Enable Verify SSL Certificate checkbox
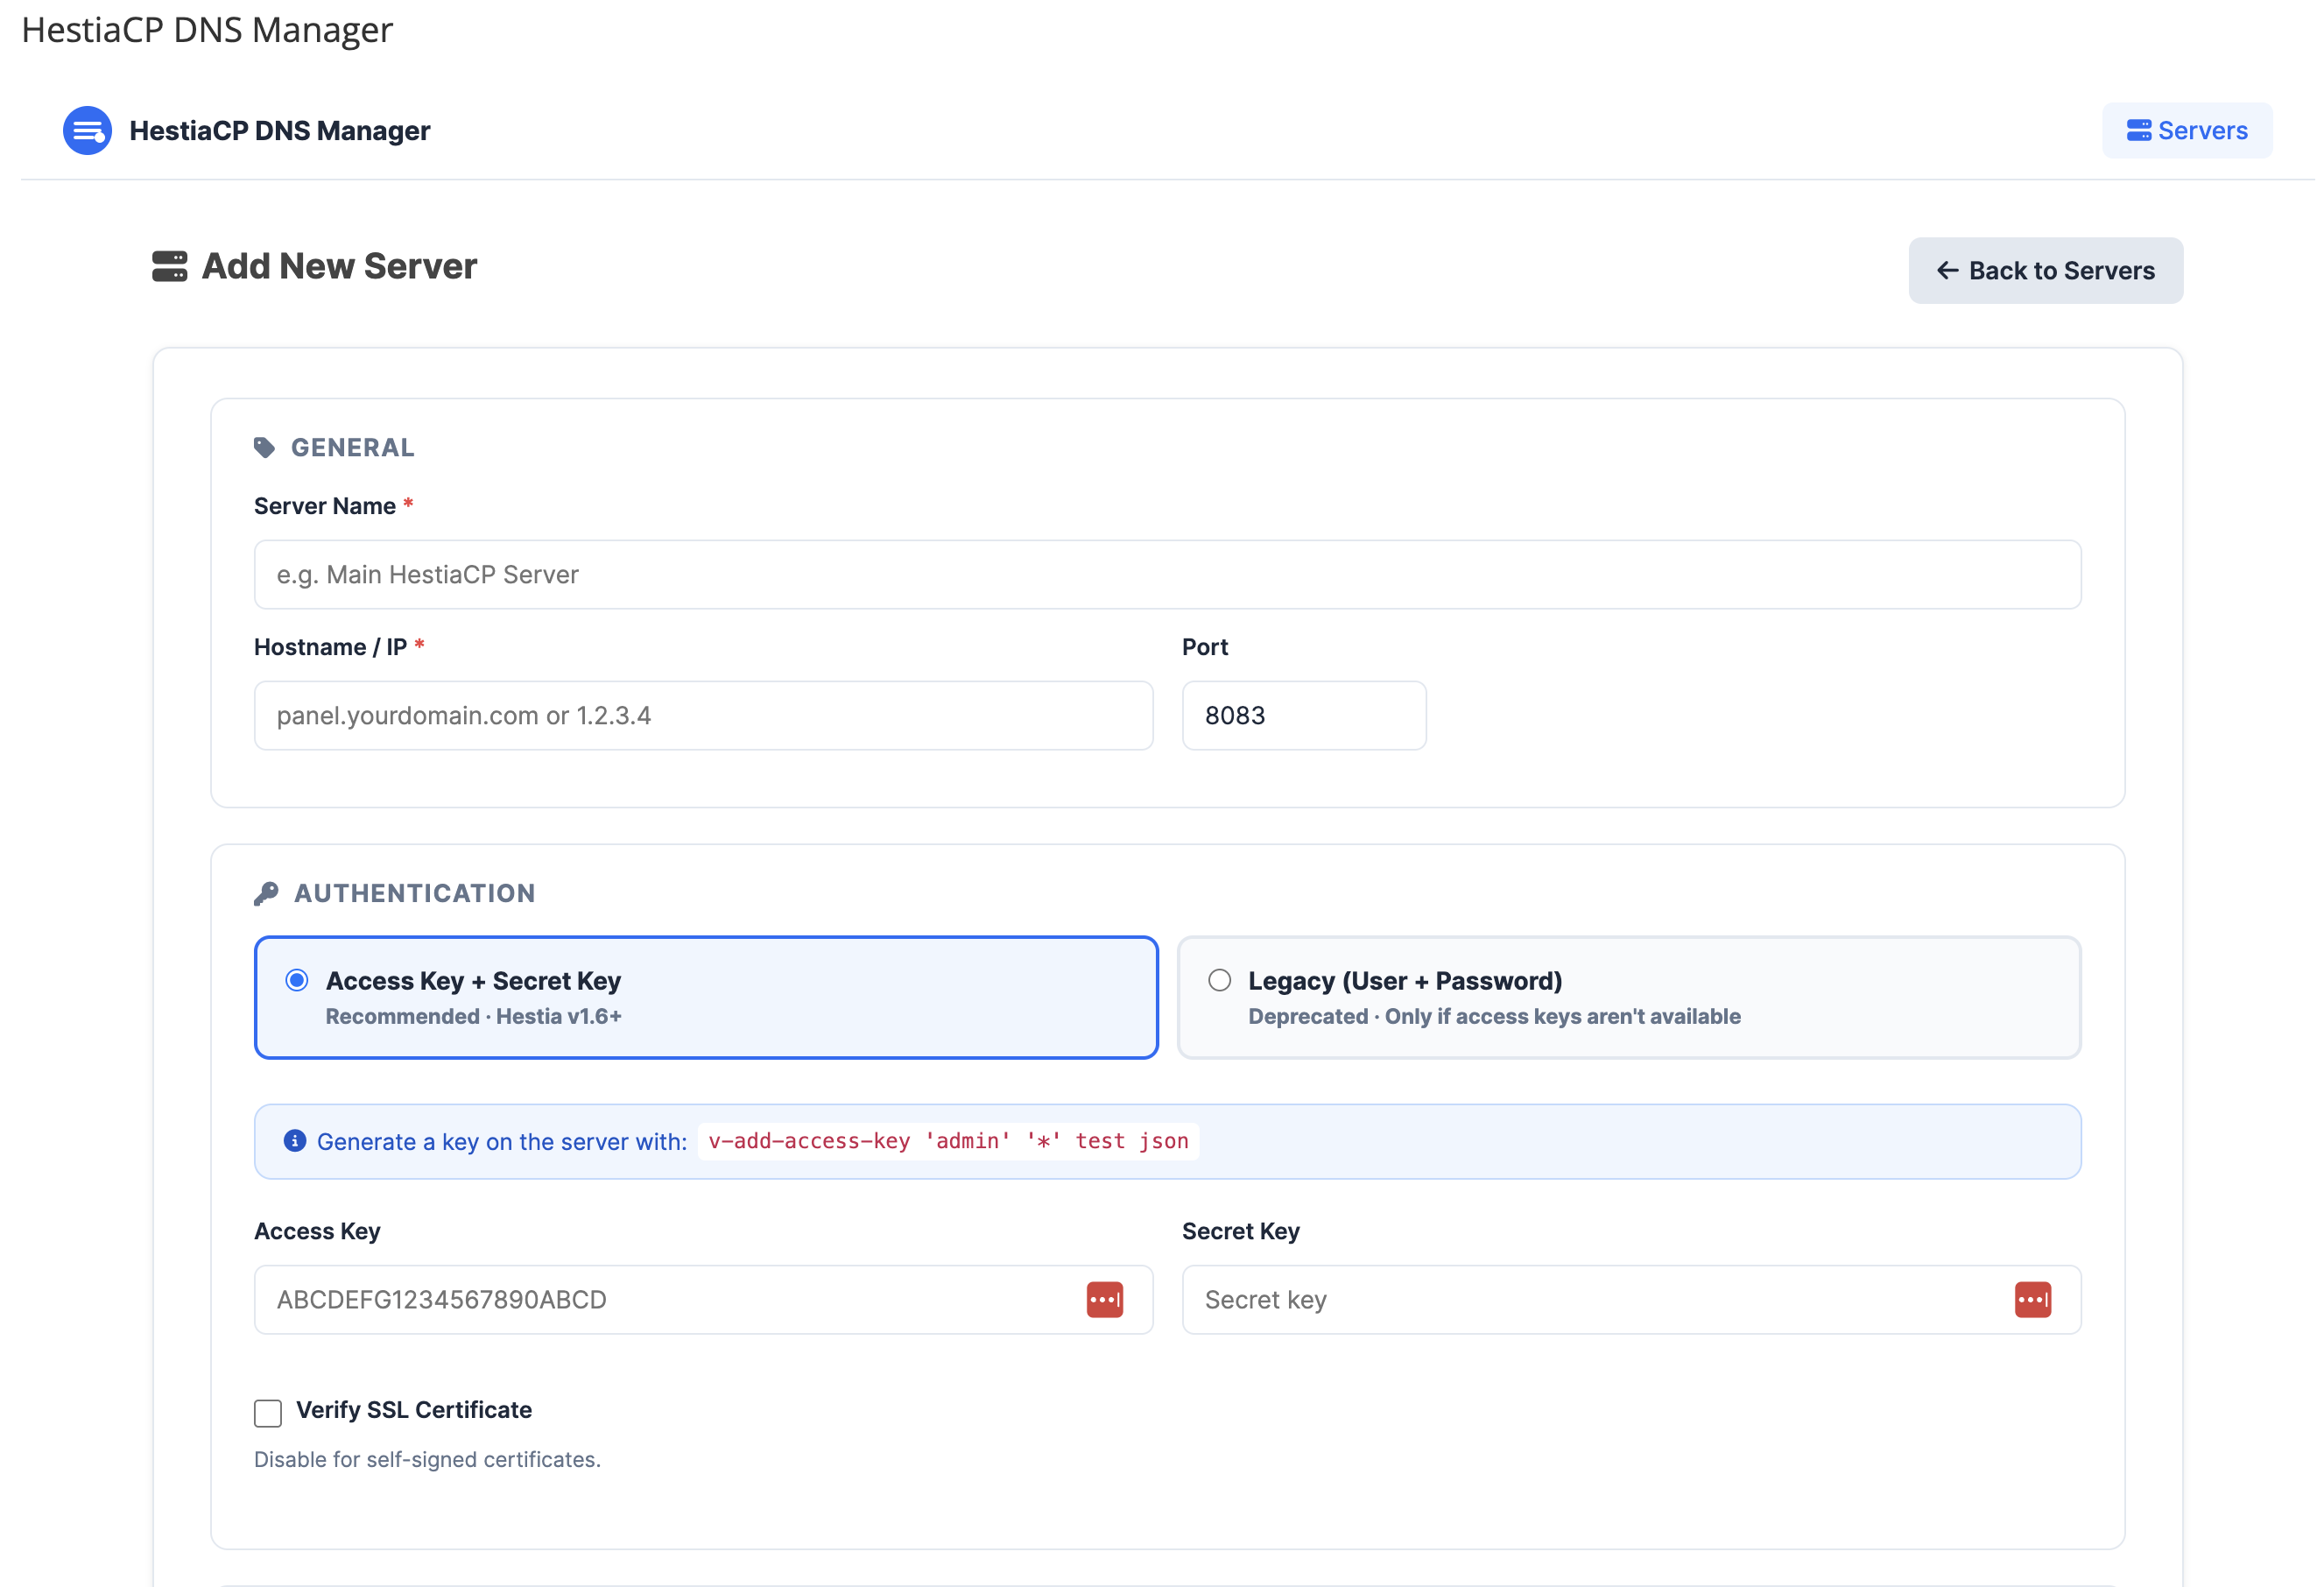Viewport: 2324px width, 1587px height. click(x=268, y=1412)
